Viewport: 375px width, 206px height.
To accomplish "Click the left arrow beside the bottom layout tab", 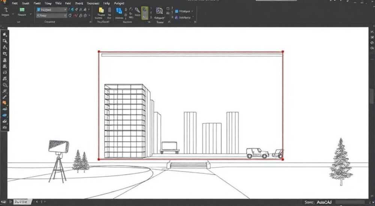I will [x=37, y=202].
